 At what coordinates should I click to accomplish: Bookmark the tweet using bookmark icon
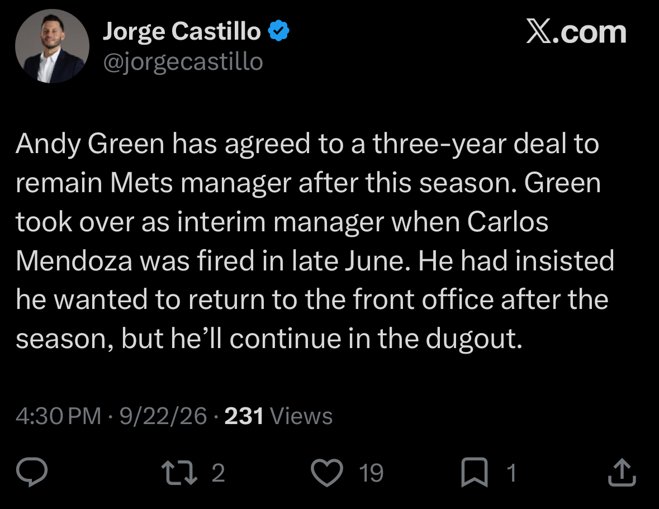tap(475, 473)
